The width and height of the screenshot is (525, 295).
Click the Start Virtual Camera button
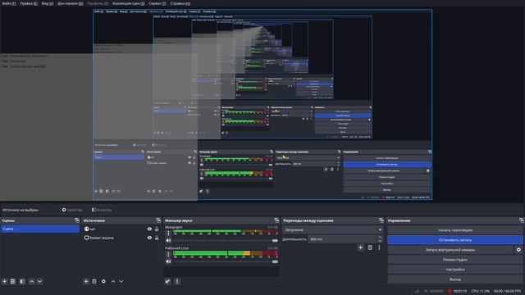[450, 249]
